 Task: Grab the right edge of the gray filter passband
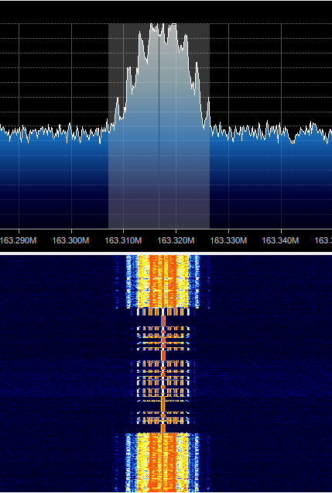click(209, 126)
